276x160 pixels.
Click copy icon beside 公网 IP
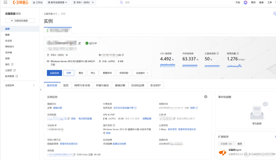pyautogui.click(x=174, y=119)
